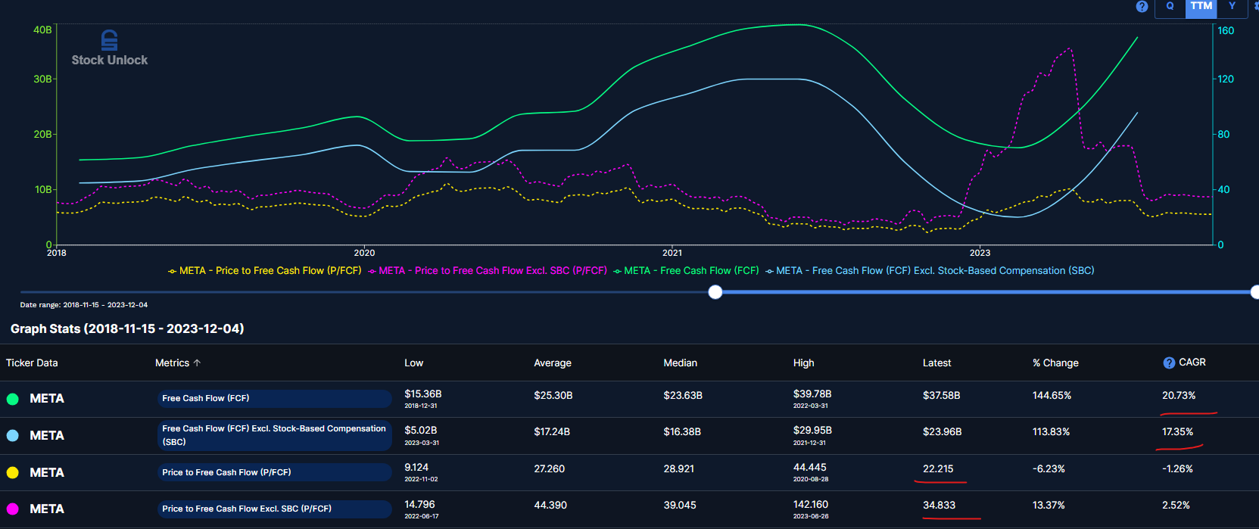1259x529 pixels.
Task: Toggle META Price to Free Cash Flow (P/FCF) legend
Action: pyautogui.click(x=264, y=270)
